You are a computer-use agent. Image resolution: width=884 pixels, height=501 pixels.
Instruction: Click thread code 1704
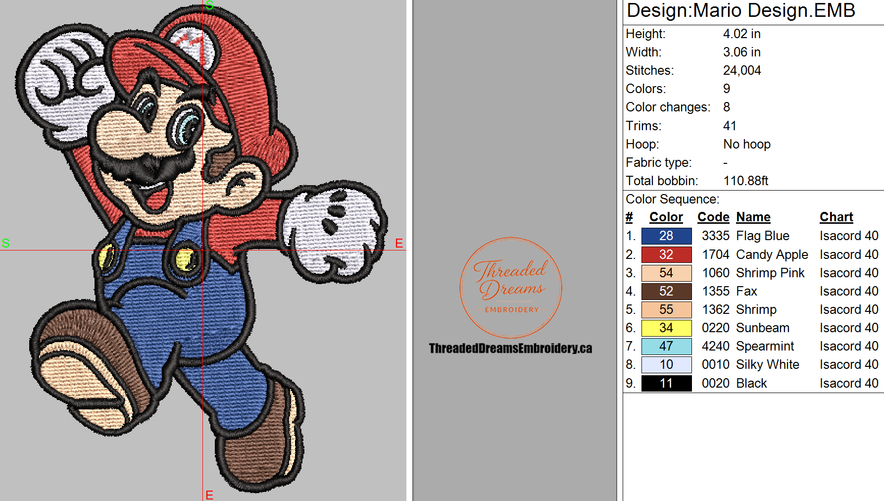pos(715,254)
